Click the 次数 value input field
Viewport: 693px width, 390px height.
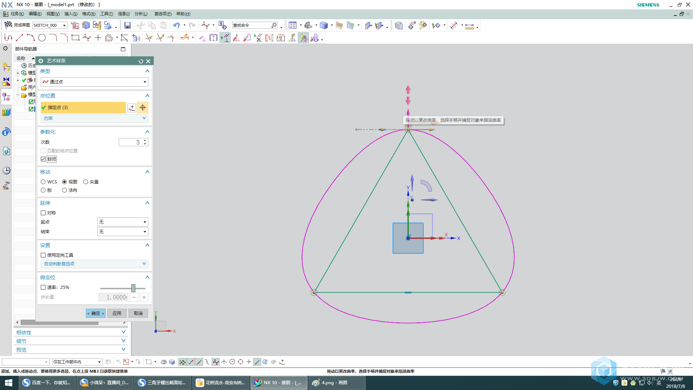pos(131,142)
